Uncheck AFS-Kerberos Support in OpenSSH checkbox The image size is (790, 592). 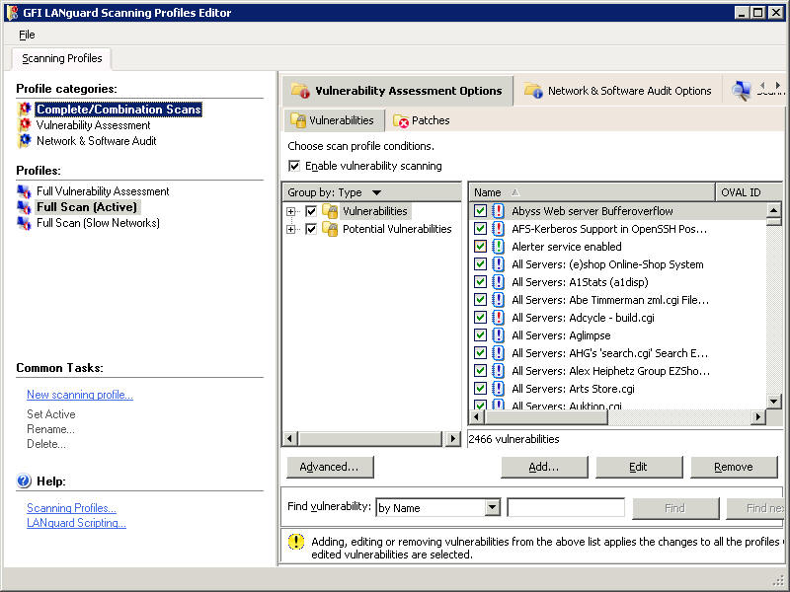coord(480,229)
